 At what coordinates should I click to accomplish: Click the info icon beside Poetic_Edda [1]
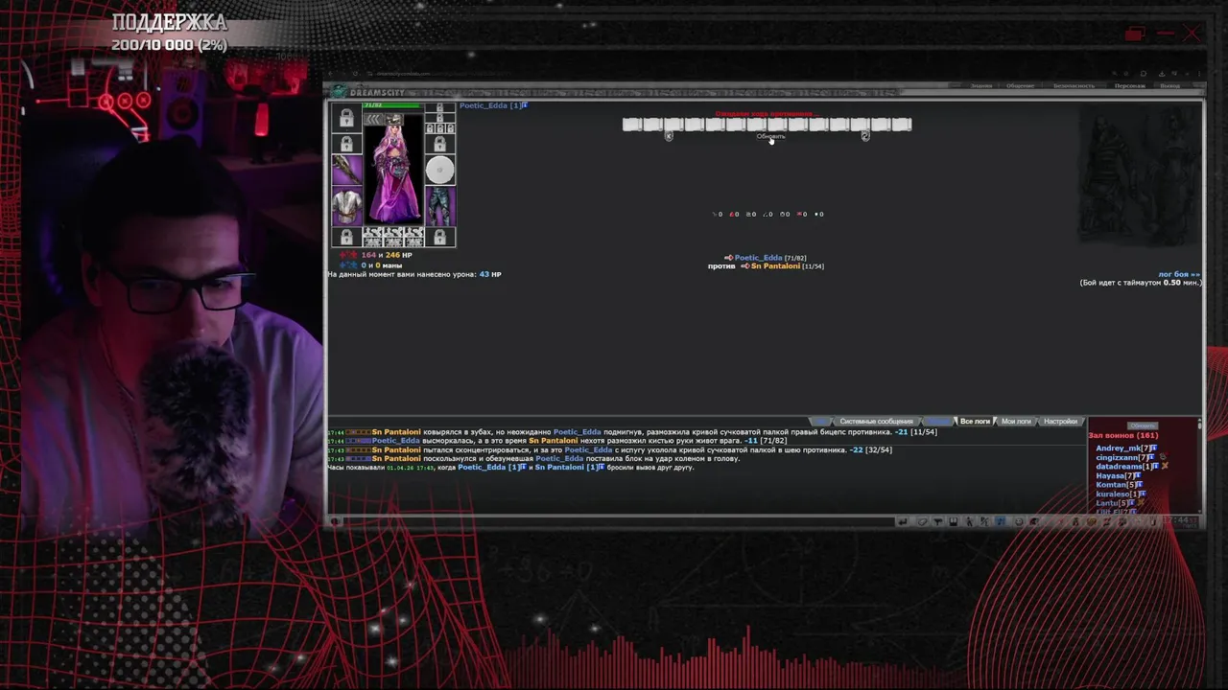(x=525, y=105)
